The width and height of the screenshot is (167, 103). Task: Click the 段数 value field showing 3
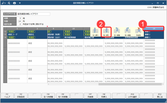(19, 18)
